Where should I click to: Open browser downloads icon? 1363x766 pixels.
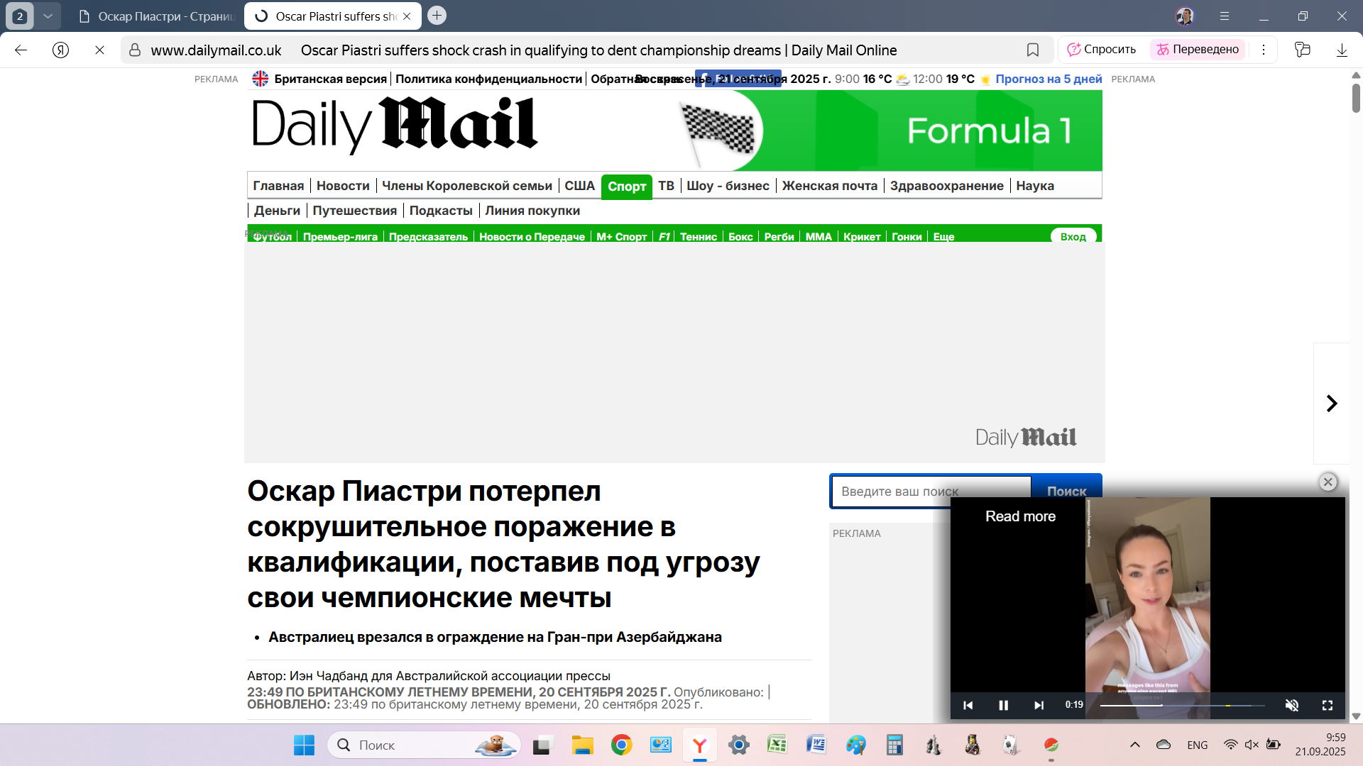[1342, 50]
